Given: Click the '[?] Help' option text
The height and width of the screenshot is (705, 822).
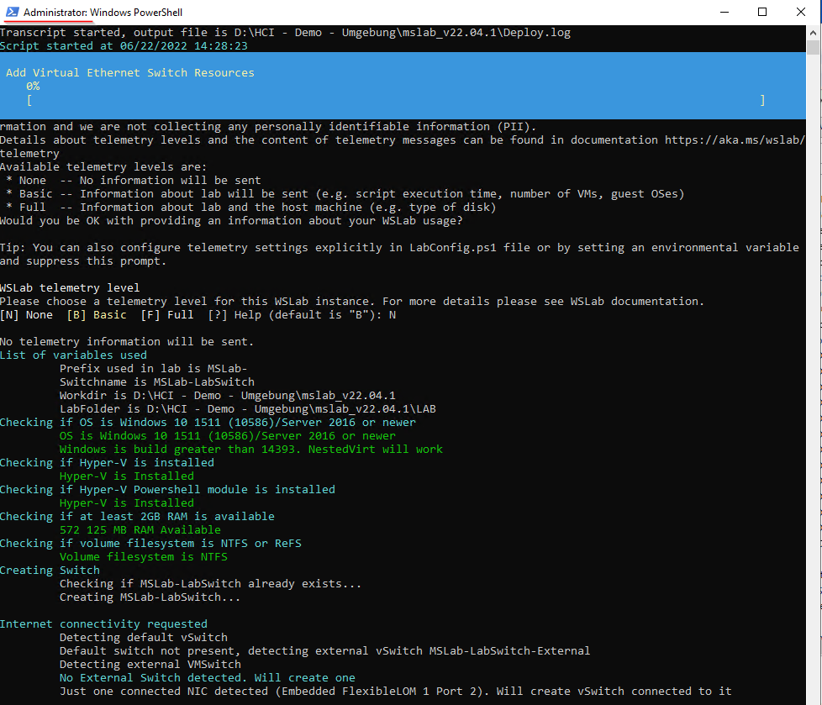Looking at the screenshot, I should [x=234, y=315].
